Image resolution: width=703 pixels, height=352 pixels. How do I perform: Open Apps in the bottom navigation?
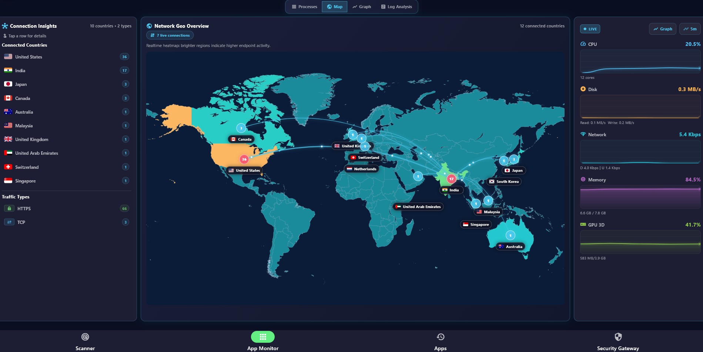441,342
